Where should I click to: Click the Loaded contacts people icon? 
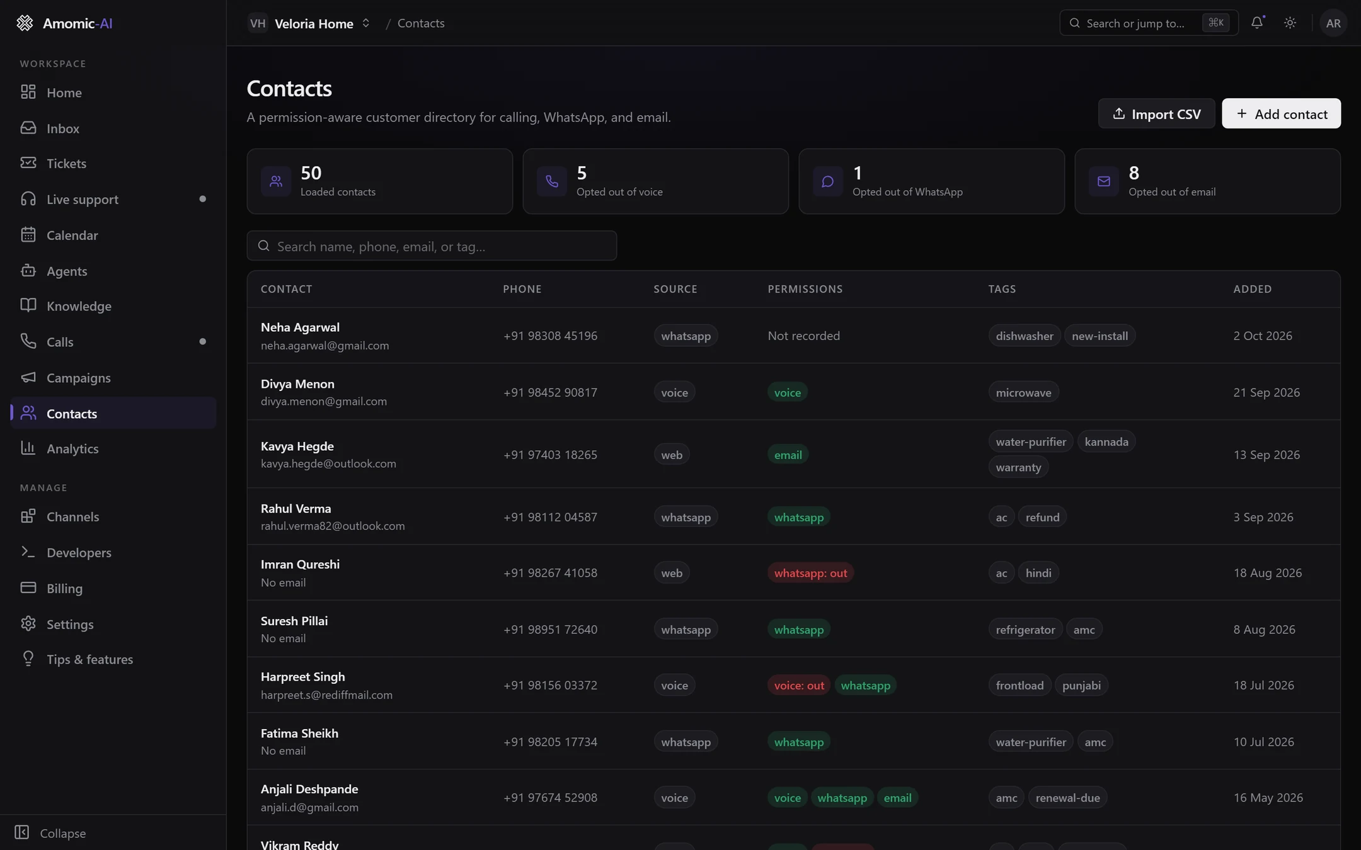(276, 181)
